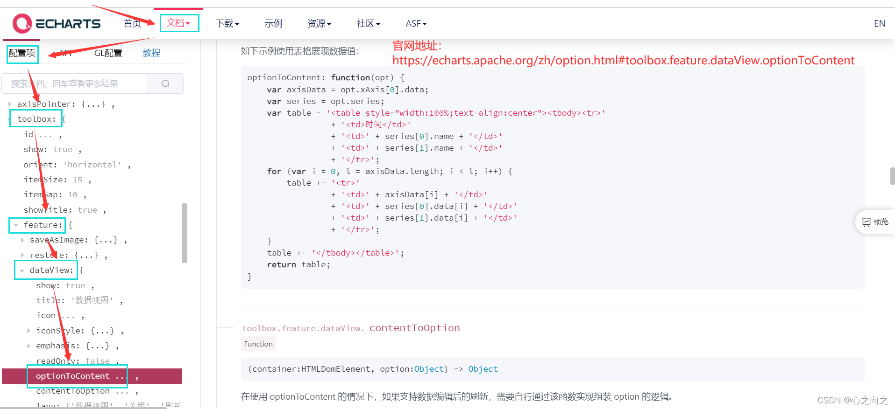Click the 'var series = opt.series;' line

tap(326, 101)
